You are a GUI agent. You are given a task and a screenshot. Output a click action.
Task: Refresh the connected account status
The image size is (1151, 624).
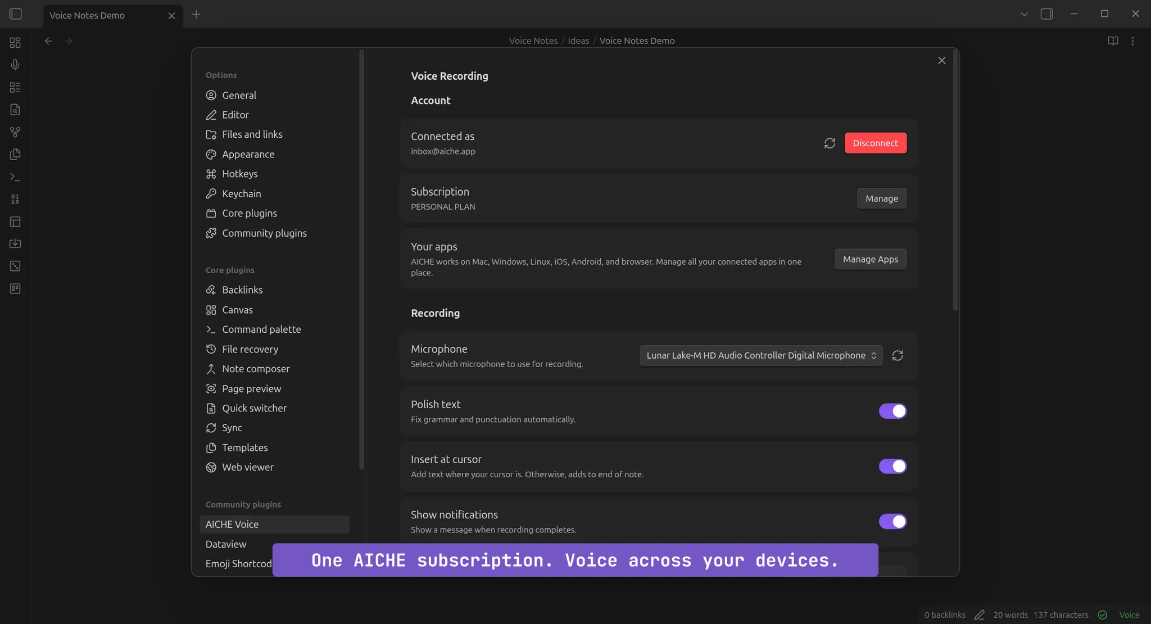coord(830,143)
